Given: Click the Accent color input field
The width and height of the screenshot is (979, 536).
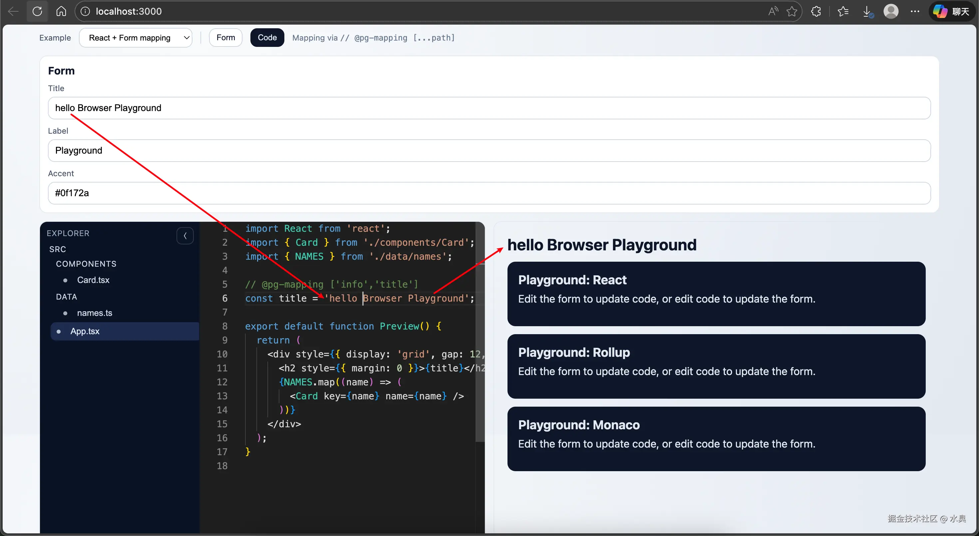Looking at the screenshot, I should coord(489,193).
